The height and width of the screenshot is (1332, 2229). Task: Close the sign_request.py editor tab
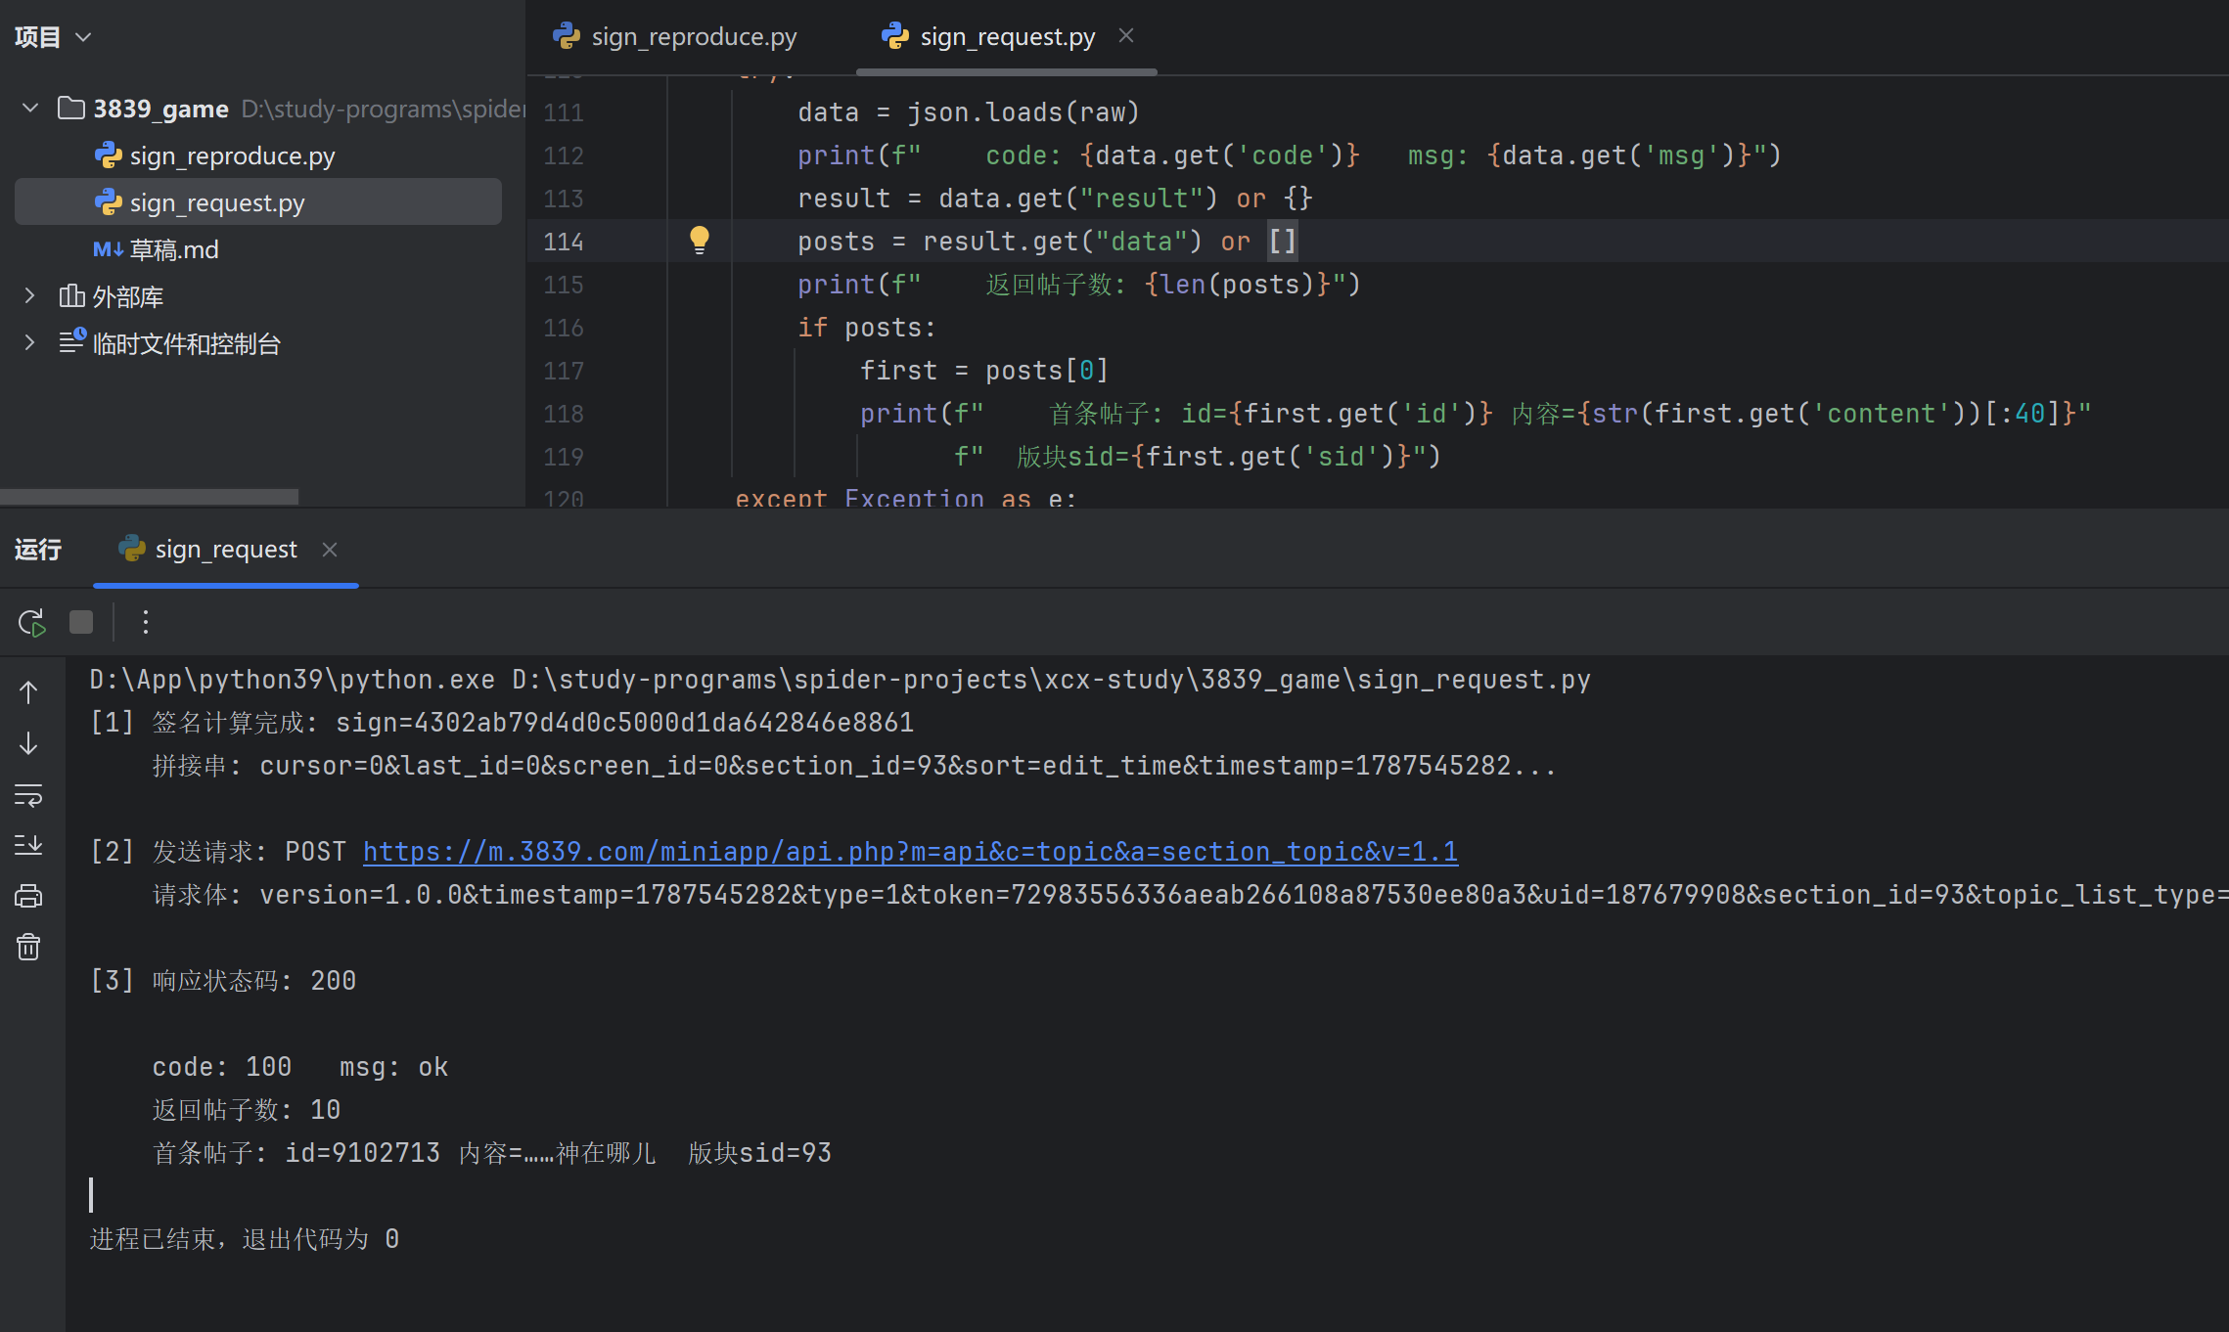point(1126,35)
